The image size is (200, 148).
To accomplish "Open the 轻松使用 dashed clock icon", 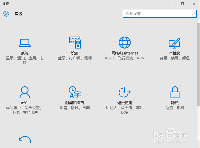I will (x=124, y=92).
